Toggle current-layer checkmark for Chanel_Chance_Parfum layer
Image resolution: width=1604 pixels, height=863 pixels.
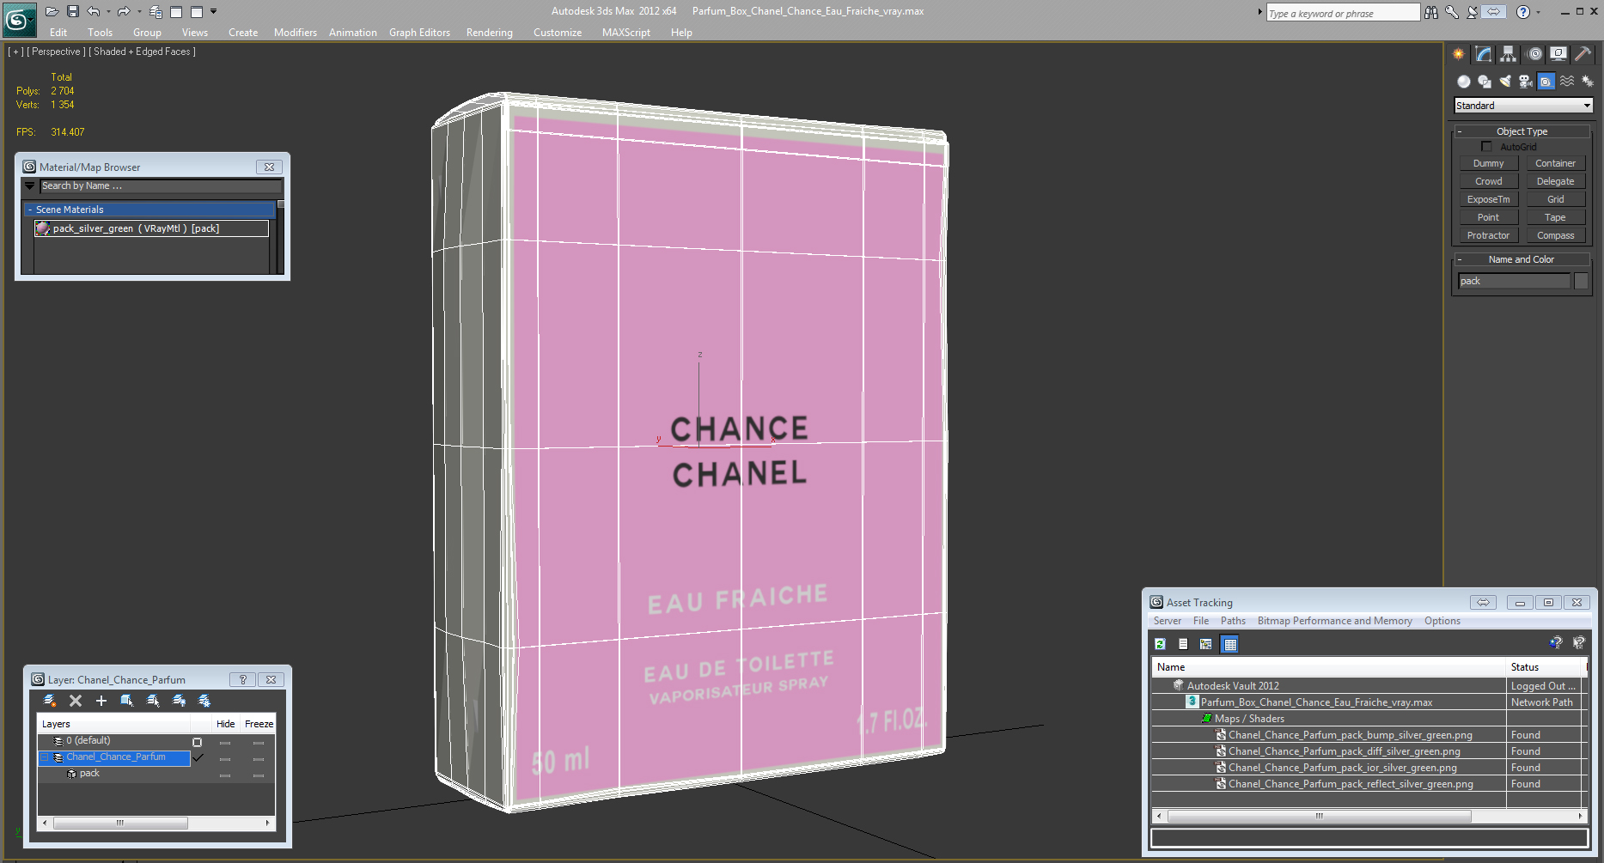click(x=198, y=757)
